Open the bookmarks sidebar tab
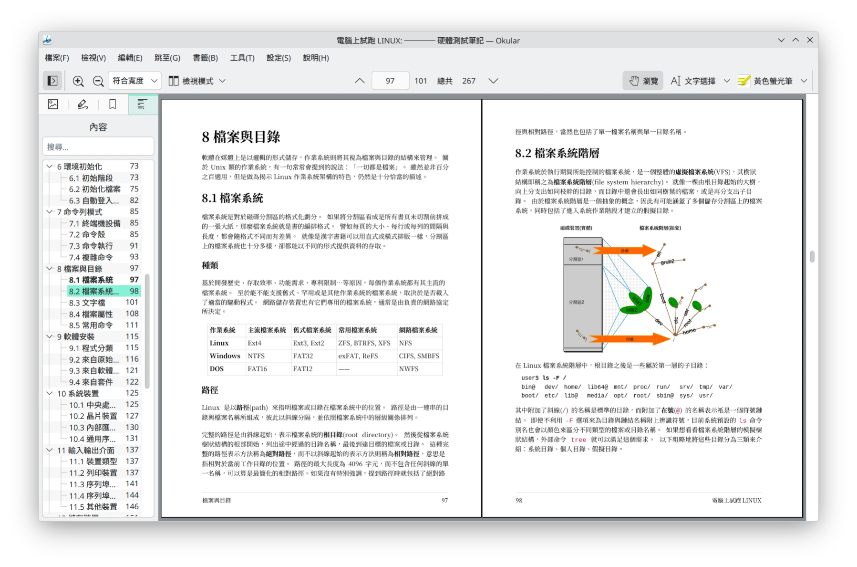The width and height of the screenshot is (857, 567). [113, 104]
